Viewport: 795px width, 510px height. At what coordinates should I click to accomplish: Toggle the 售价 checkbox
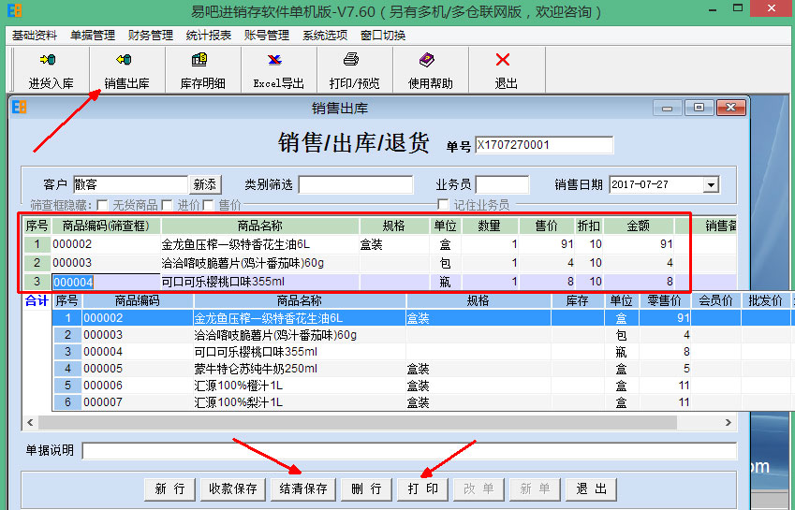(208, 205)
